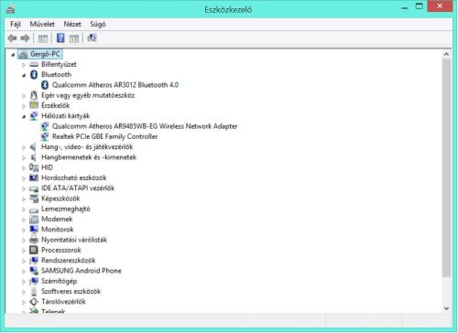Select Qualcomm Atheros AR3012 Bluetooth 4.0 text
Image resolution: width=458 pixels, height=333 pixels.
click(115, 85)
